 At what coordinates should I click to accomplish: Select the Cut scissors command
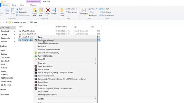click(19, 9)
